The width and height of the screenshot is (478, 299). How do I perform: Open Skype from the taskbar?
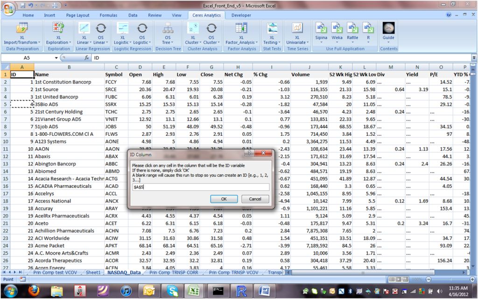[172, 292]
